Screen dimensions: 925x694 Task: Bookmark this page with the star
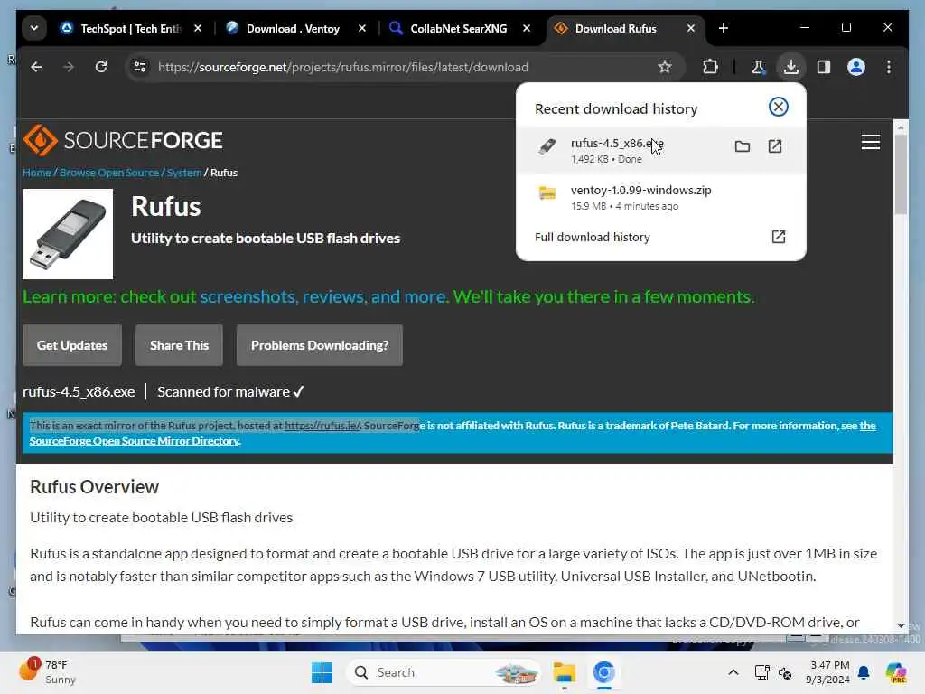point(665,67)
